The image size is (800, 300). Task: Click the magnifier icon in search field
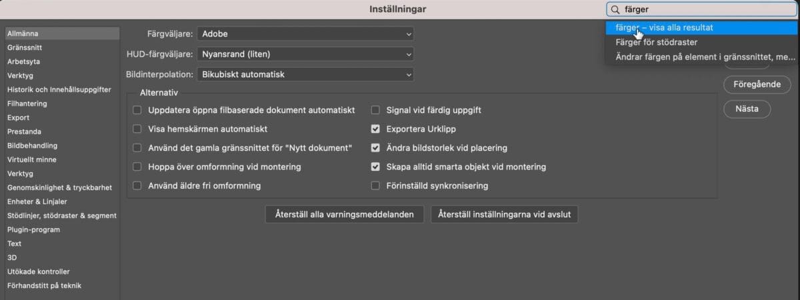coord(614,9)
